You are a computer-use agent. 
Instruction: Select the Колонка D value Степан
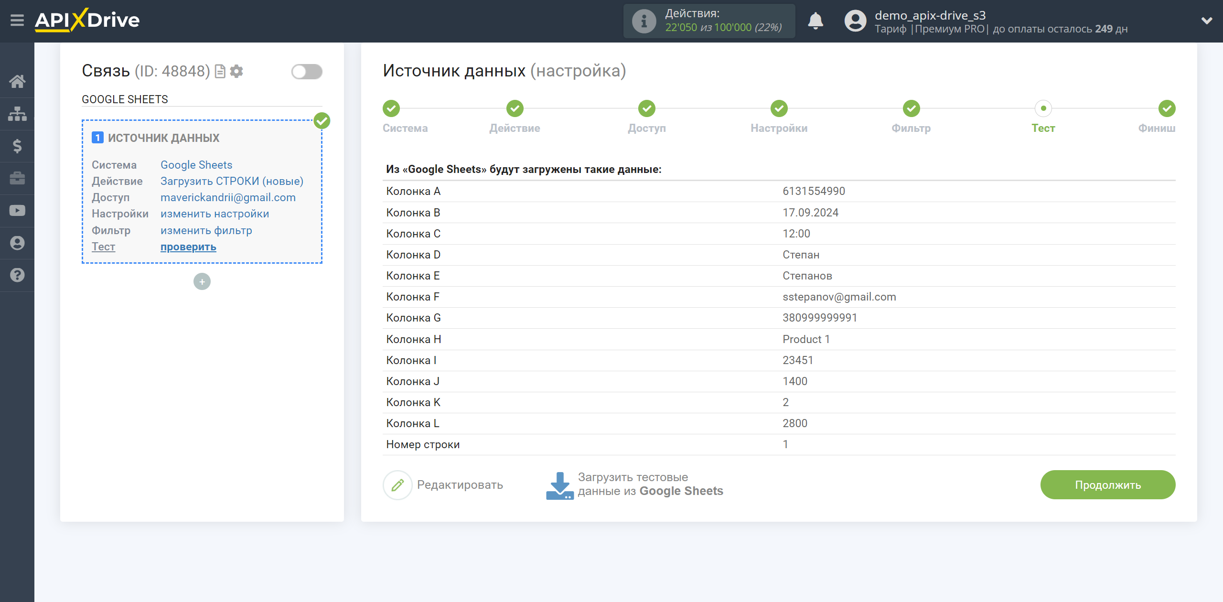pyautogui.click(x=801, y=255)
